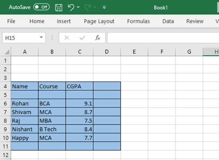
Task: Click the Insert Function fx icon
Action: (x=98, y=38)
